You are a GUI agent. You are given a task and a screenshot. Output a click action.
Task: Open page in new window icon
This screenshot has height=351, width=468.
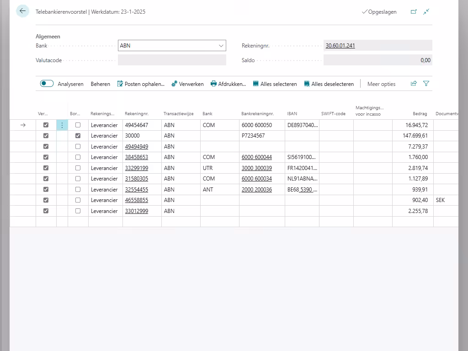click(x=414, y=12)
